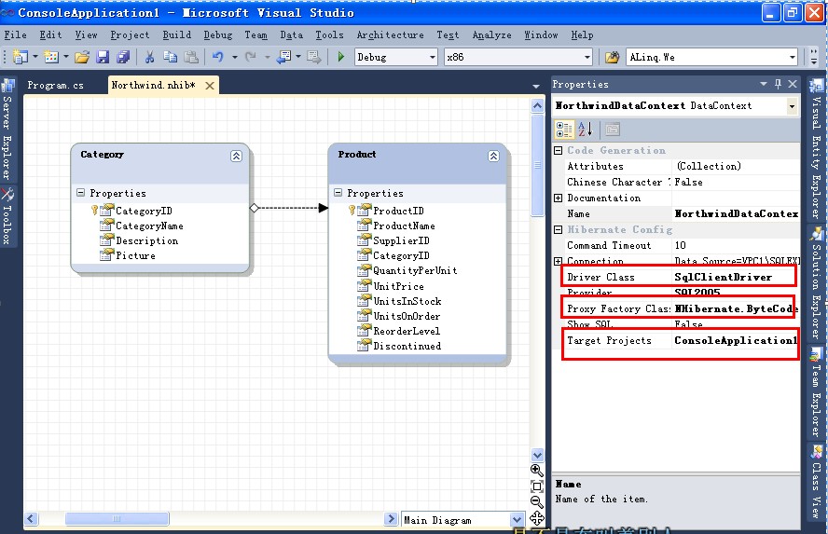Collapse the Hibernate Config property group

[559, 229]
